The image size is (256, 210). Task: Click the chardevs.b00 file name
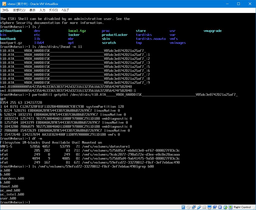click(x=12, y=178)
